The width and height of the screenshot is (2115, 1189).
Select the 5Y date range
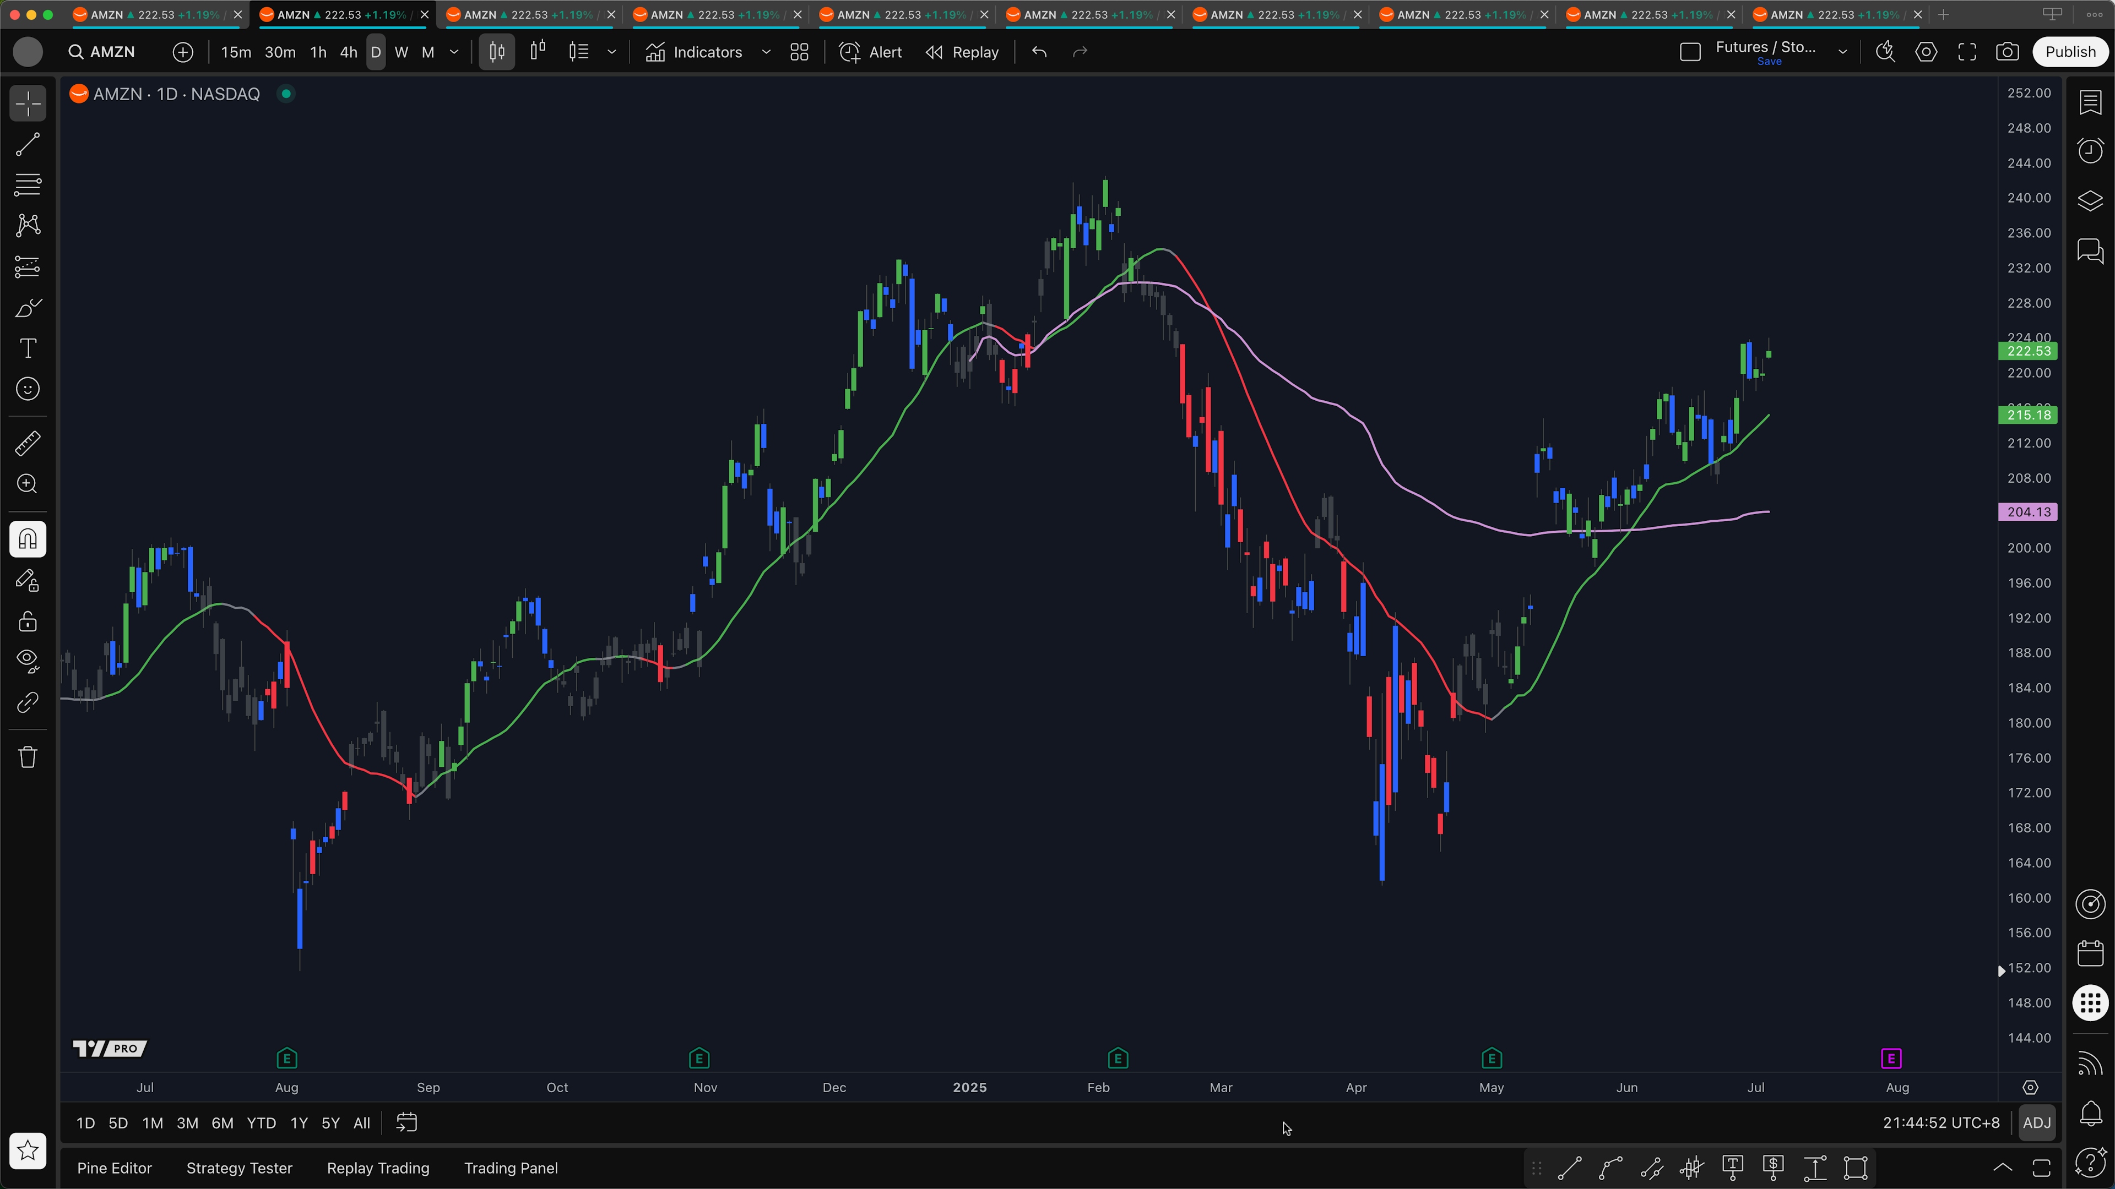pos(330,1122)
